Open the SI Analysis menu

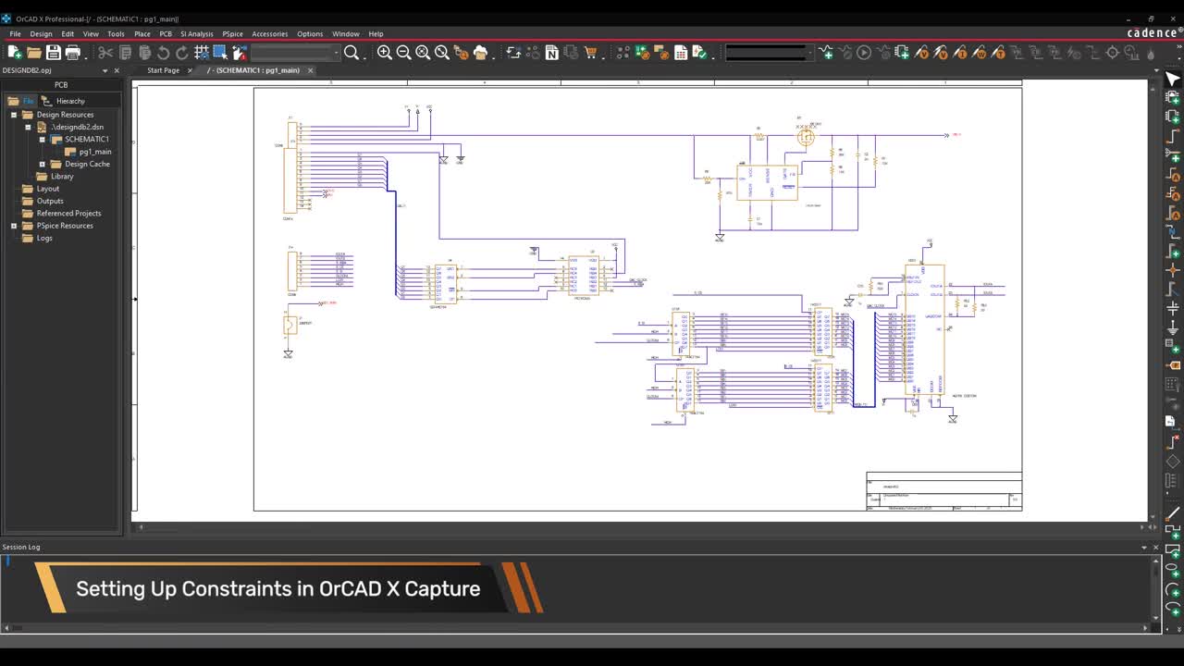(196, 33)
